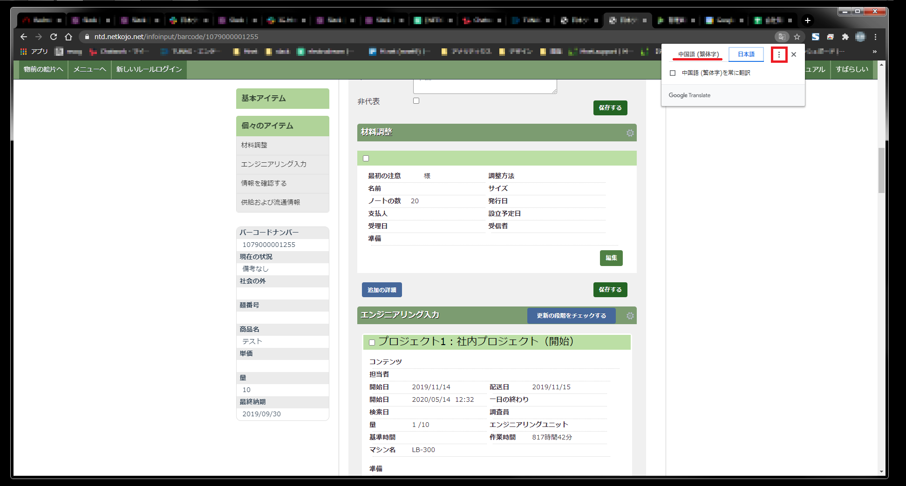Check the プロジェクト1 社内プロジェクト checkbox
The image size is (906, 486).
click(372, 343)
